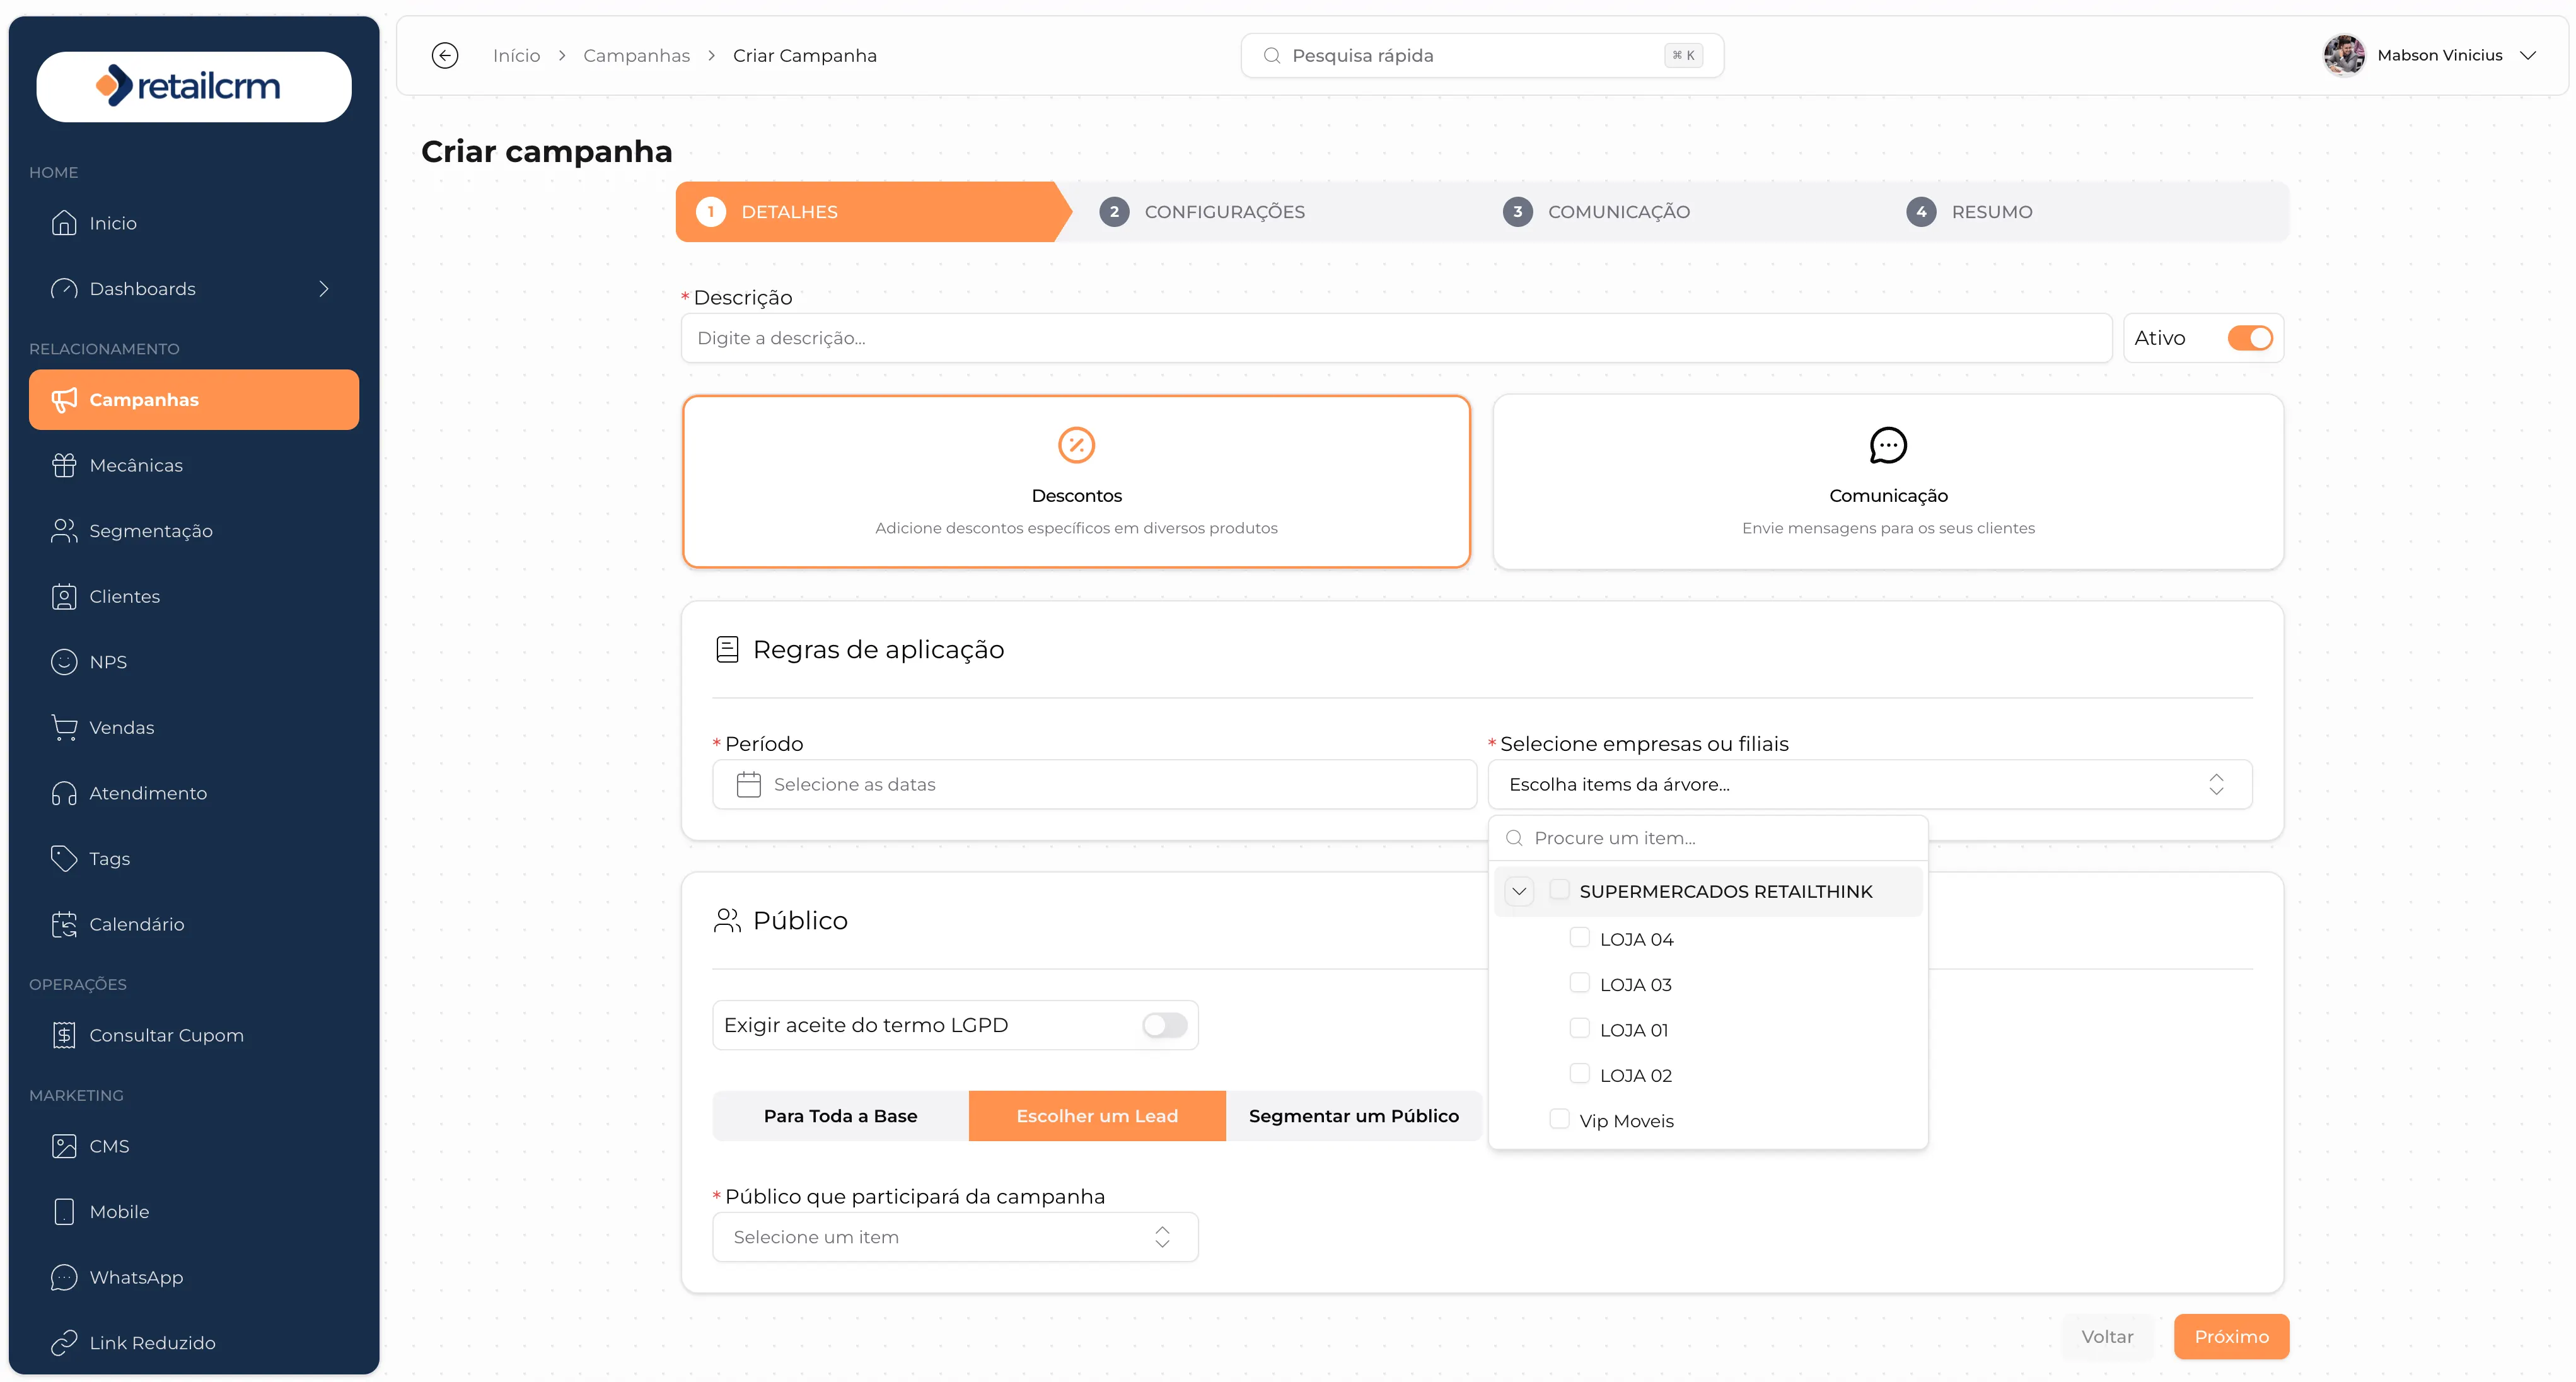The width and height of the screenshot is (2576, 1382).
Task: Click the magnifier icon in Pesquisa rápida
Action: click(x=1271, y=55)
